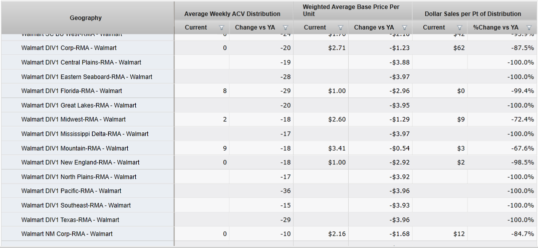Click Average Weekly ACV Distribution group header
This screenshot has width=538, height=248.
pos(232,14)
